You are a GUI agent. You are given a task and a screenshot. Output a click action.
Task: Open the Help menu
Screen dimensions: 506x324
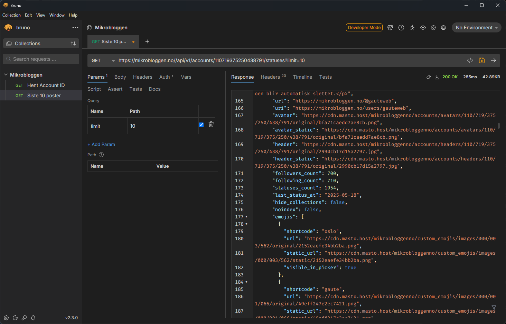tap(73, 15)
